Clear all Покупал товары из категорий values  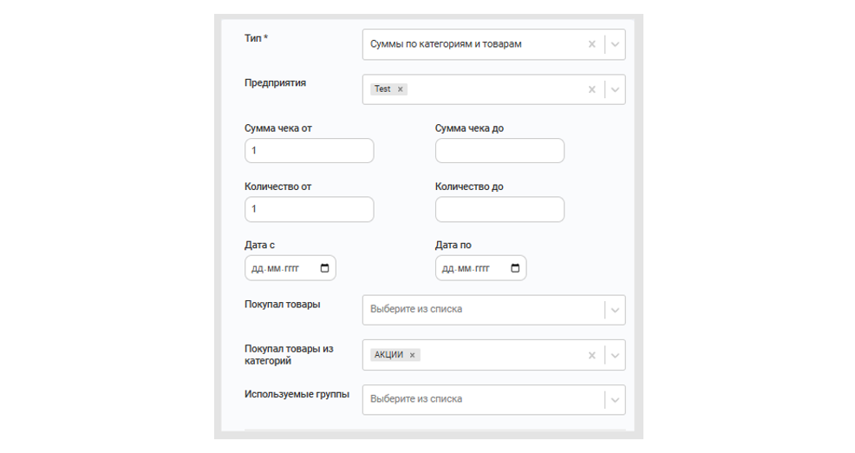591,355
